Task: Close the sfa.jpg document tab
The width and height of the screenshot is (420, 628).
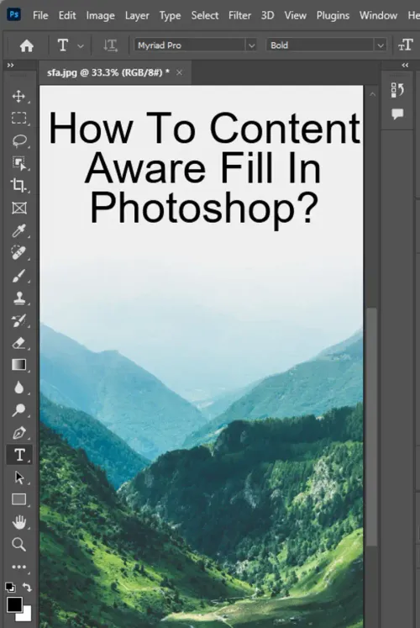Action: pyautogui.click(x=179, y=72)
